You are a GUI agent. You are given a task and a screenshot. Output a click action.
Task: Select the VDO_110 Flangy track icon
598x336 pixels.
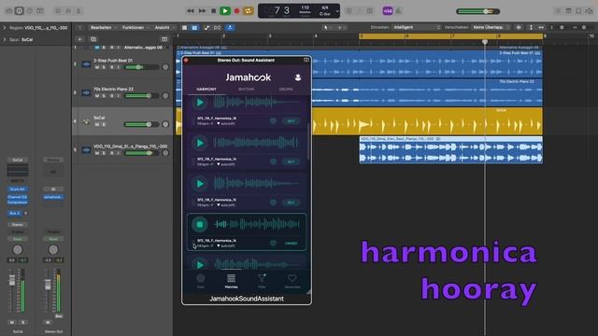click(x=86, y=150)
